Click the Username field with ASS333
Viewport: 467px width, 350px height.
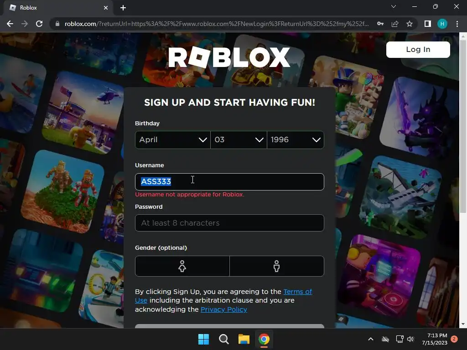pyautogui.click(x=229, y=181)
